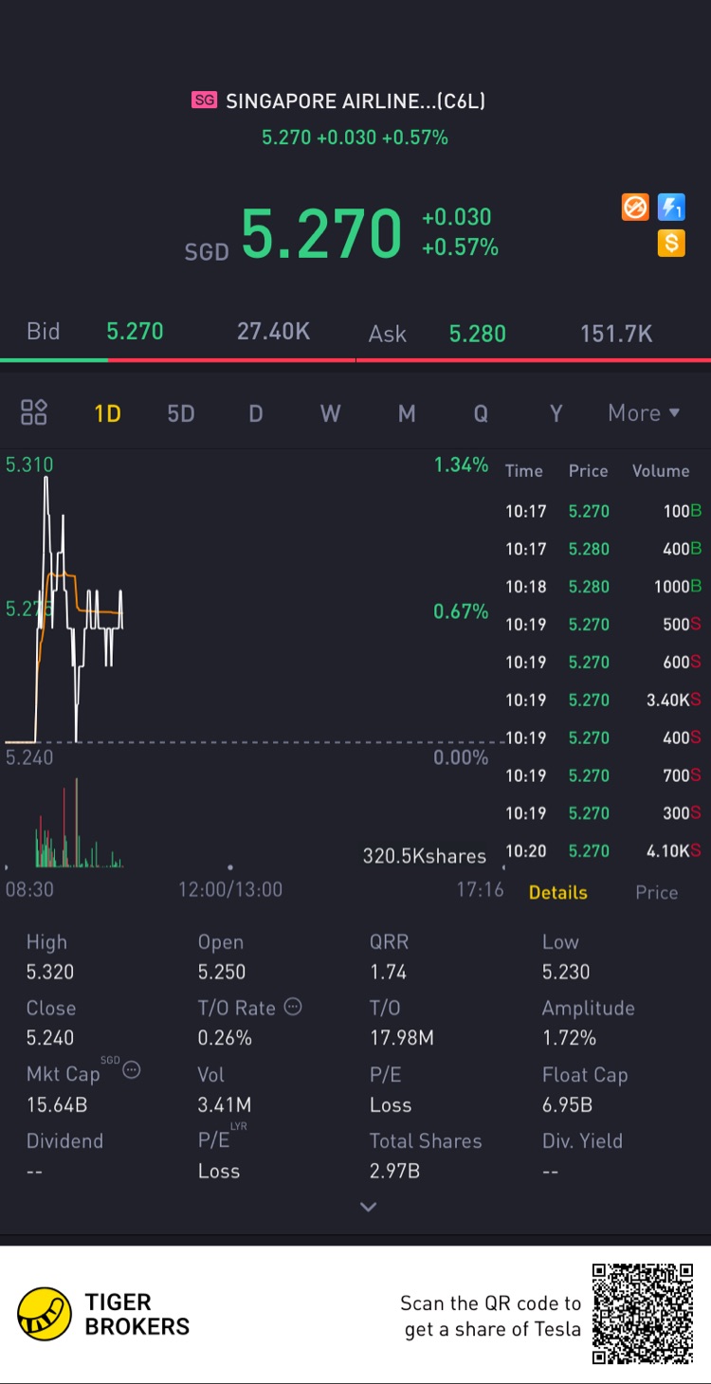Image resolution: width=711 pixels, height=1384 pixels.
Task: Tap the Tiger Brokers logo
Action: 104,1314
